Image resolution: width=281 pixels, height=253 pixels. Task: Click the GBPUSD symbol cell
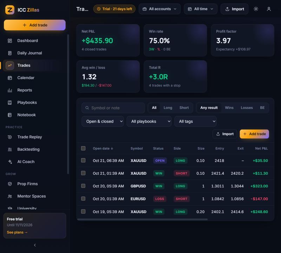click(138, 186)
